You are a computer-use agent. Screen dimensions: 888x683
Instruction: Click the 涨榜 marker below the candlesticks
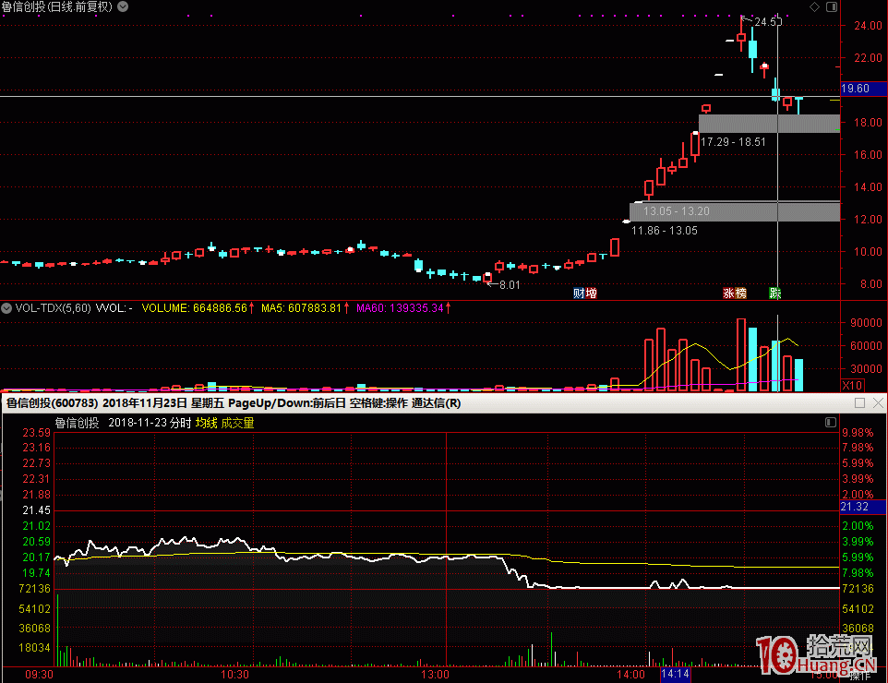click(x=734, y=294)
